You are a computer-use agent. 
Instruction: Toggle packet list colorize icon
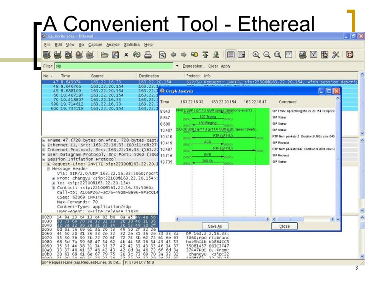pos(231,55)
